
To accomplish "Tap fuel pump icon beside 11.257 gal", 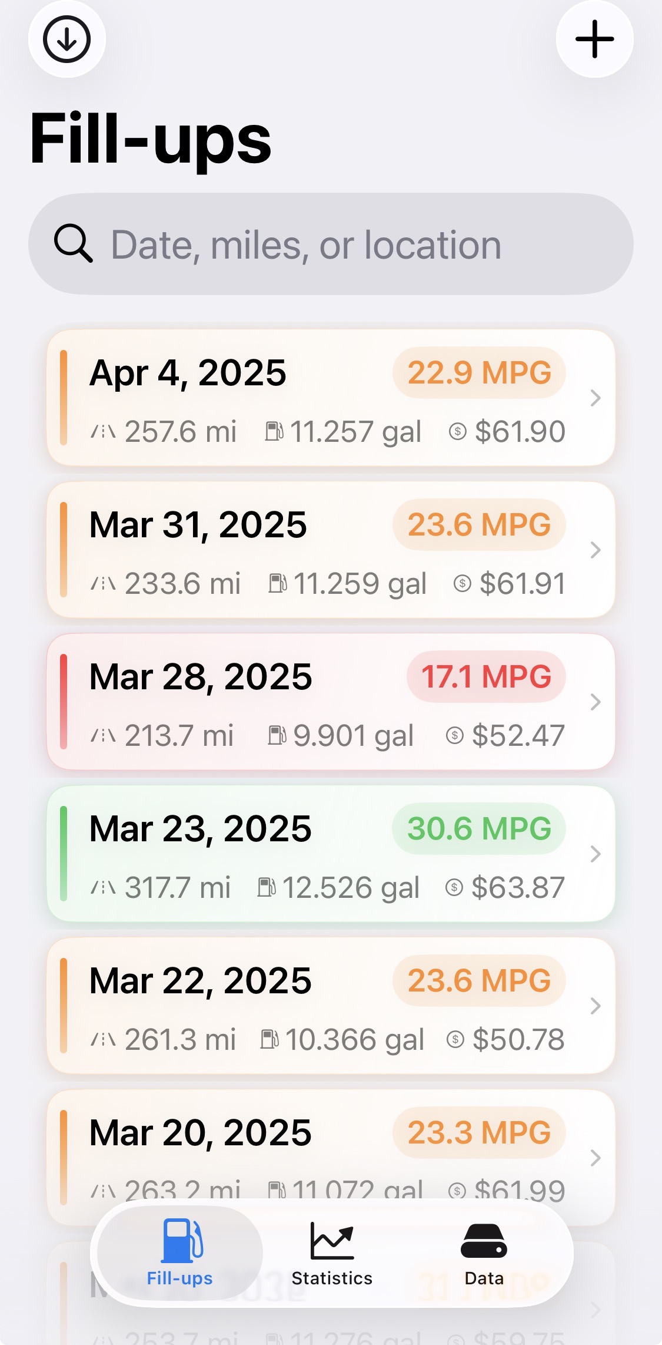I will (274, 431).
